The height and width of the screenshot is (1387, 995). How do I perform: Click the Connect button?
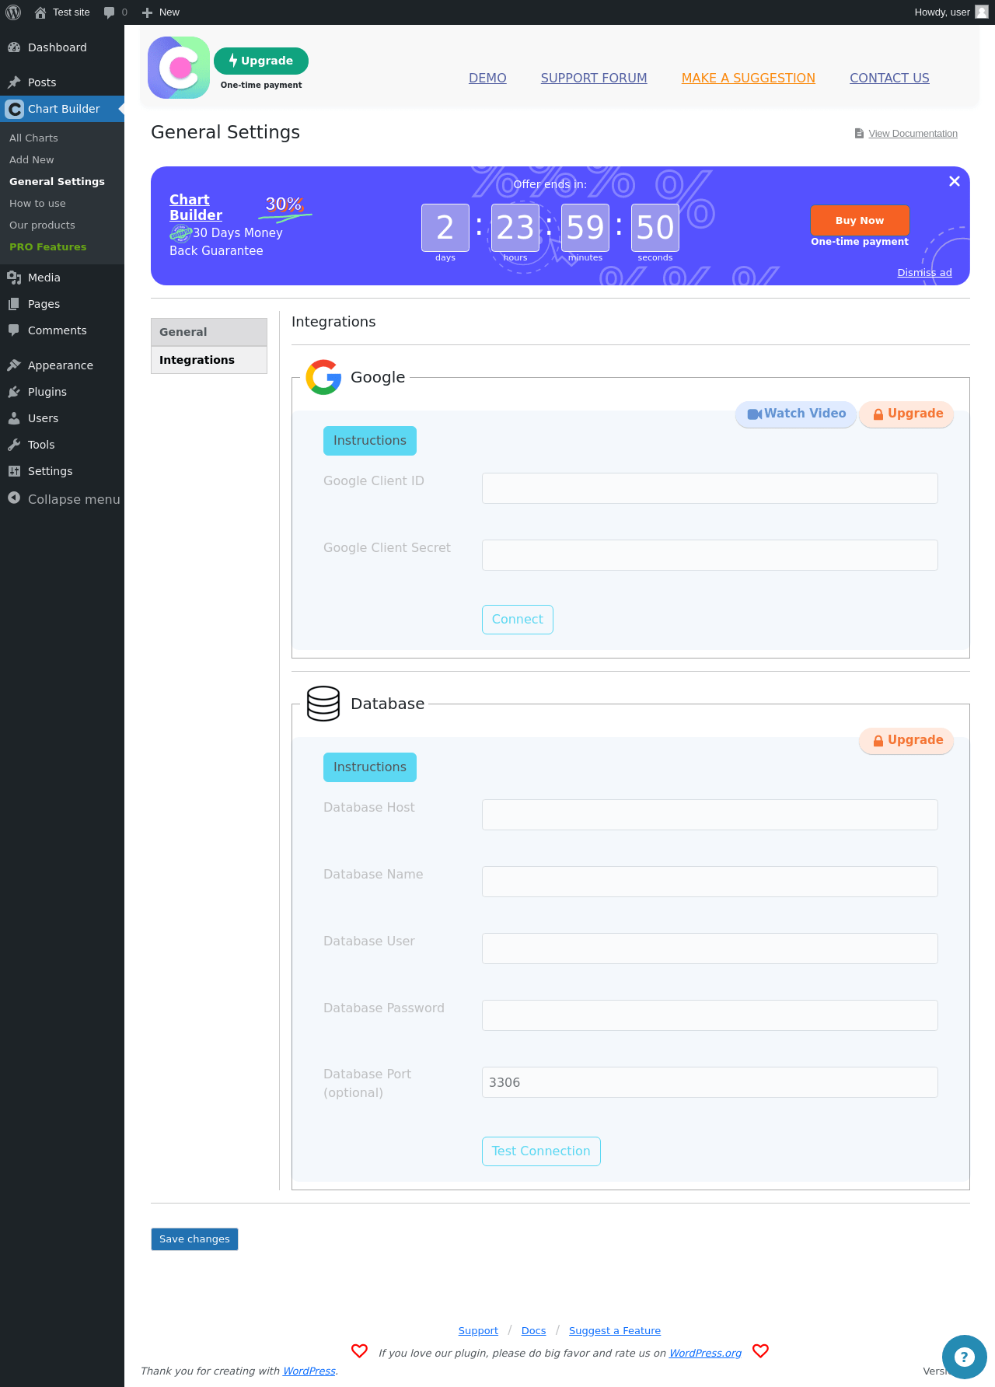tap(518, 620)
